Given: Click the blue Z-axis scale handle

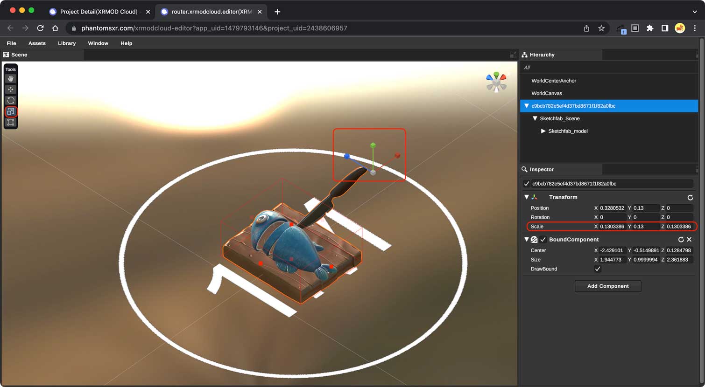Looking at the screenshot, I should click(x=347, y=156).
